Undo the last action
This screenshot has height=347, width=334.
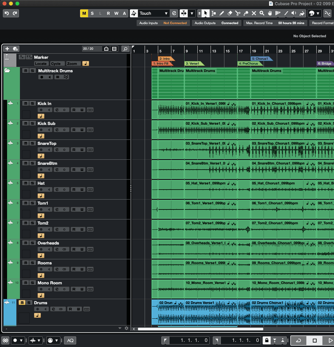7,13
